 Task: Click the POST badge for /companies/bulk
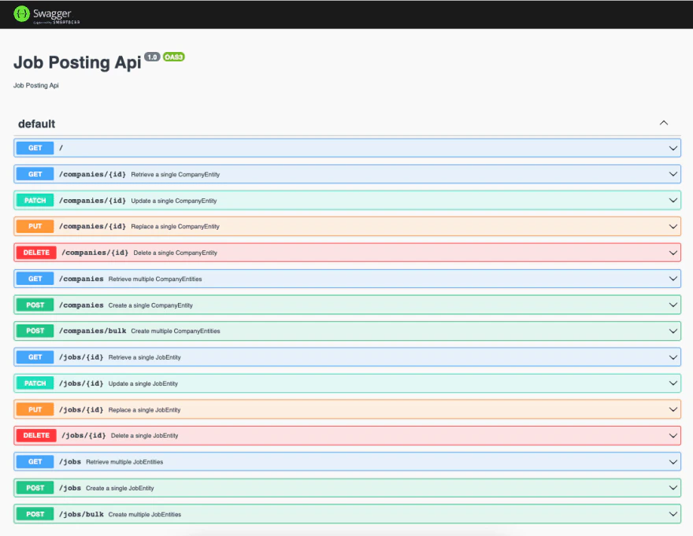click(34, 331)
